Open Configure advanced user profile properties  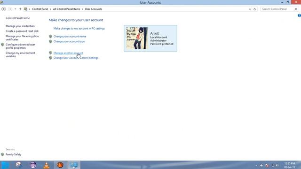tap(20, 46)
